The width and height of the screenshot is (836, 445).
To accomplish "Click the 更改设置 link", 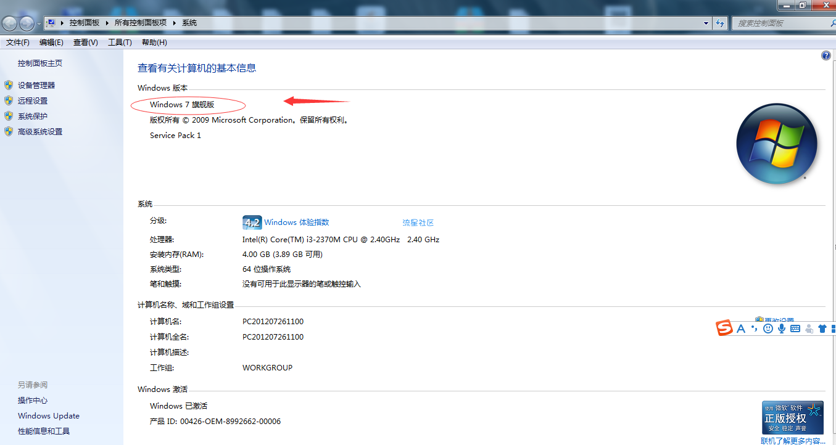I will click(x=779, y=320).
